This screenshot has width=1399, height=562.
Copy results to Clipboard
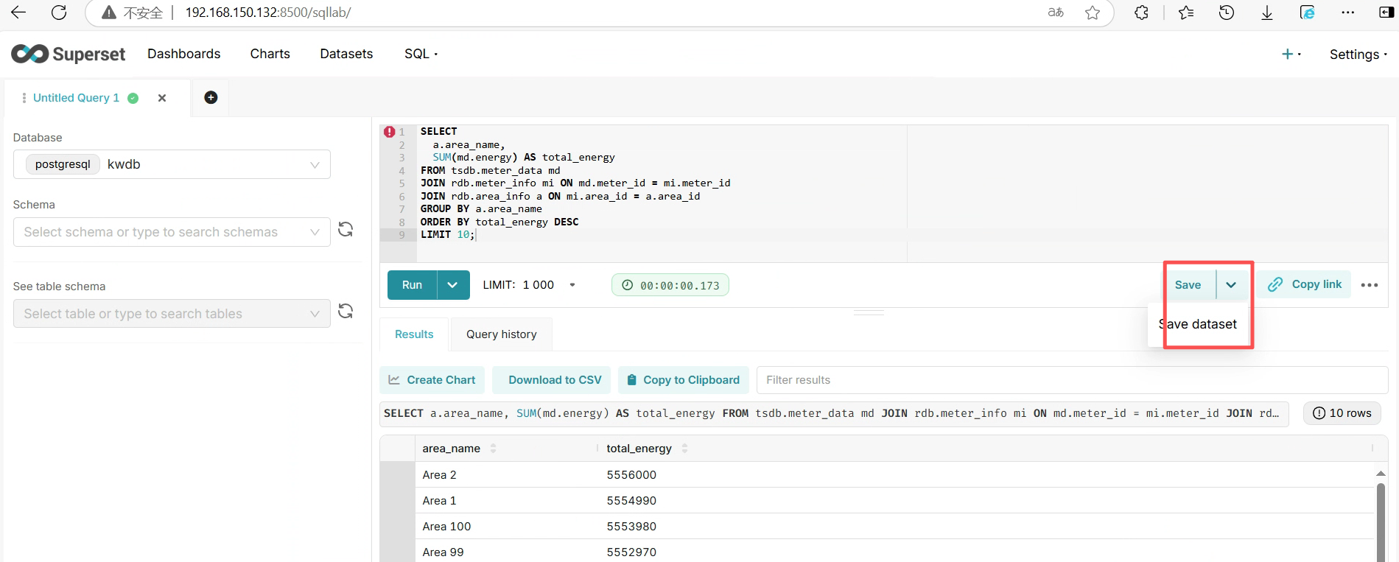[684, 380]
